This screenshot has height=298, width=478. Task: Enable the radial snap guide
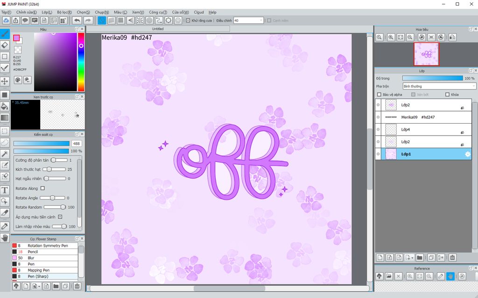click(x=140, y=21)
